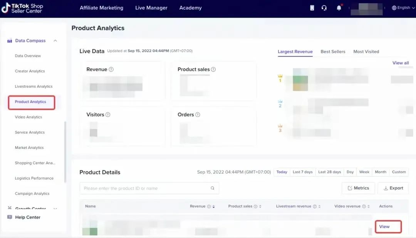Sort by Revenue column arrows
This screenshot has width=416, height=238.
pyautogui.click(x=214, y=206)
